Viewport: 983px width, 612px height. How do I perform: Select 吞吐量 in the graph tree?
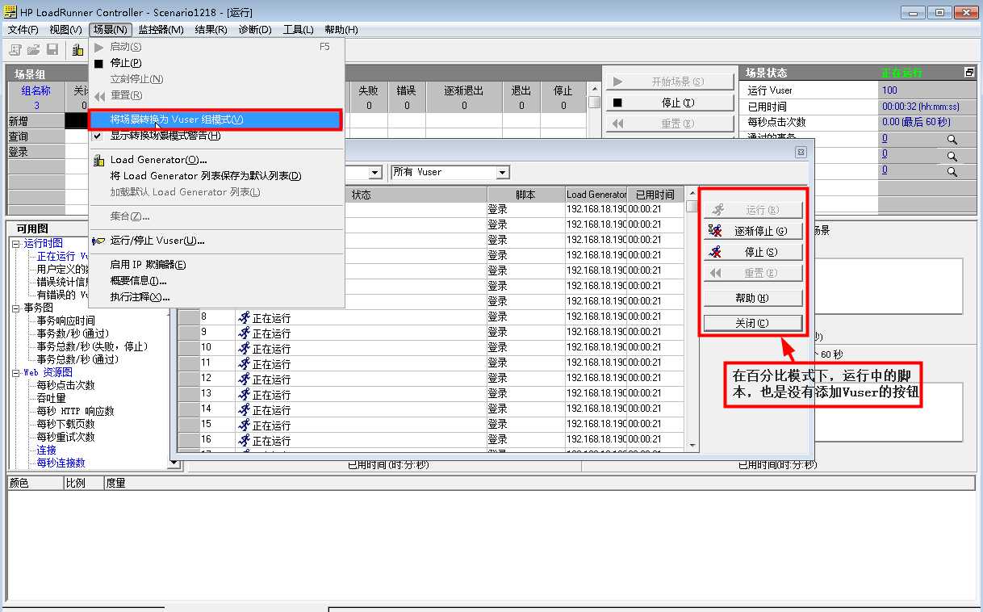[51, 398]
